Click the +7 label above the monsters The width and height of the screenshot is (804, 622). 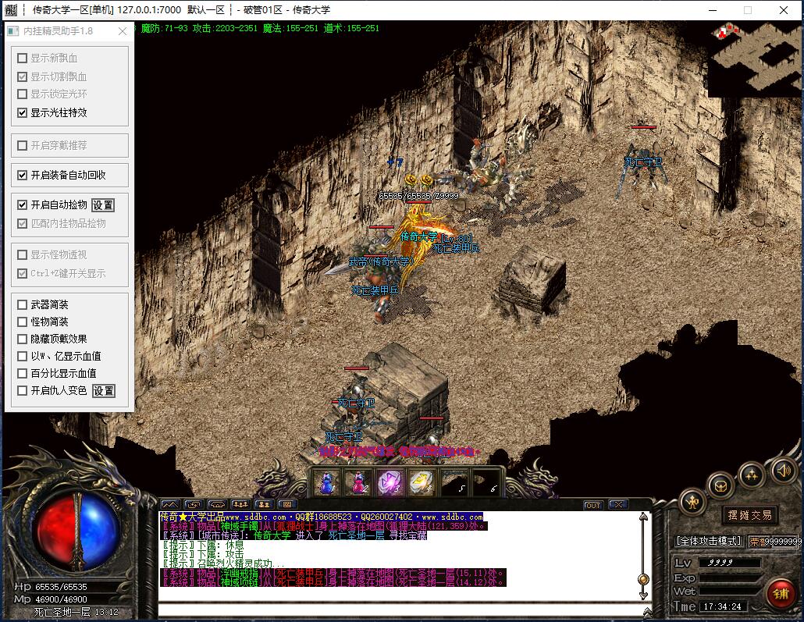(x=395, y=162)
